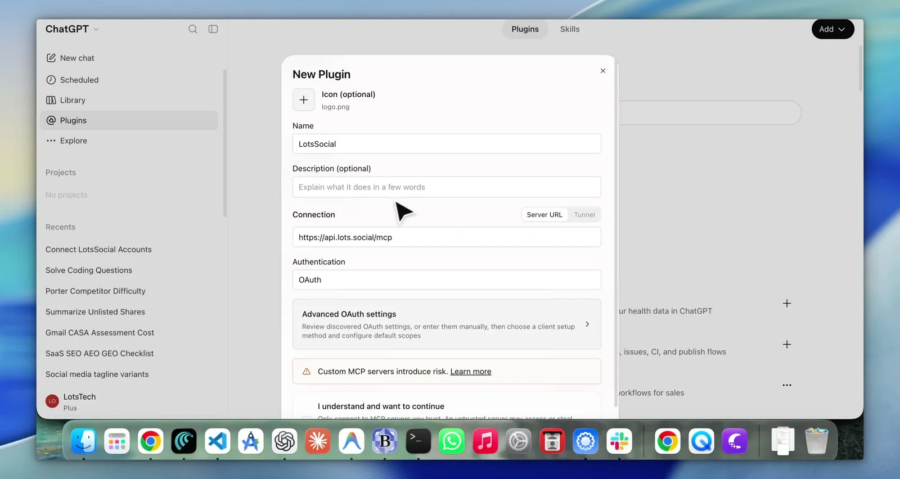Open Visual Studio Code from the dock
The width and height of the screenshot is (900, 479).
(x=218, y=441)
